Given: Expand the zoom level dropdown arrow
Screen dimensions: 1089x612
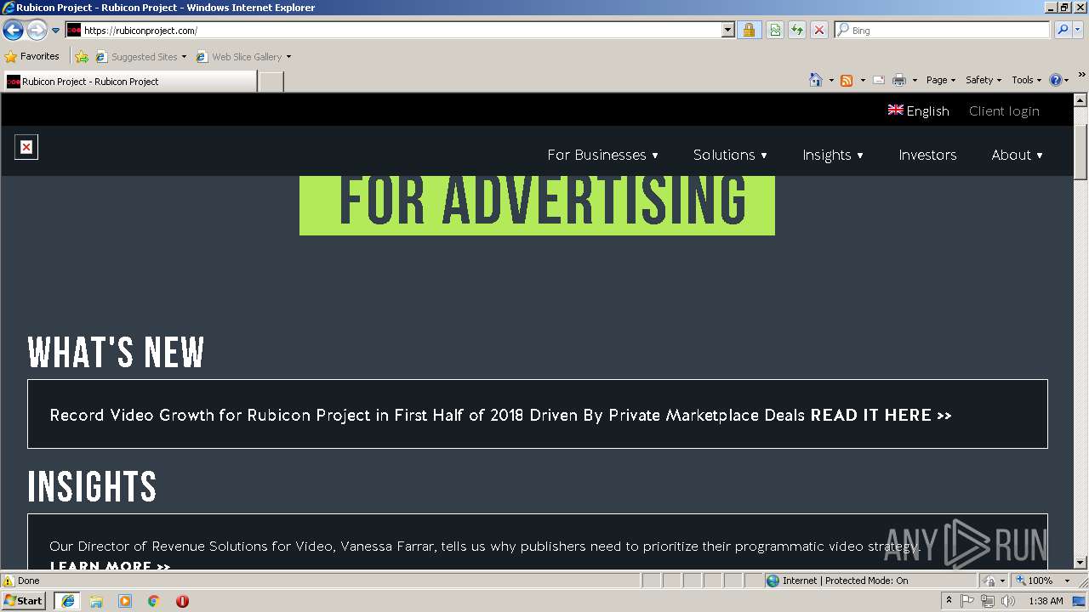Looking at the screenshot, I should (x=1067, y=581).
